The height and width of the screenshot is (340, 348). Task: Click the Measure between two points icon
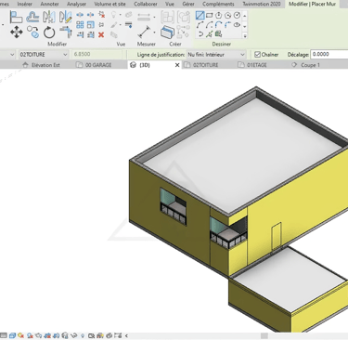144,32
